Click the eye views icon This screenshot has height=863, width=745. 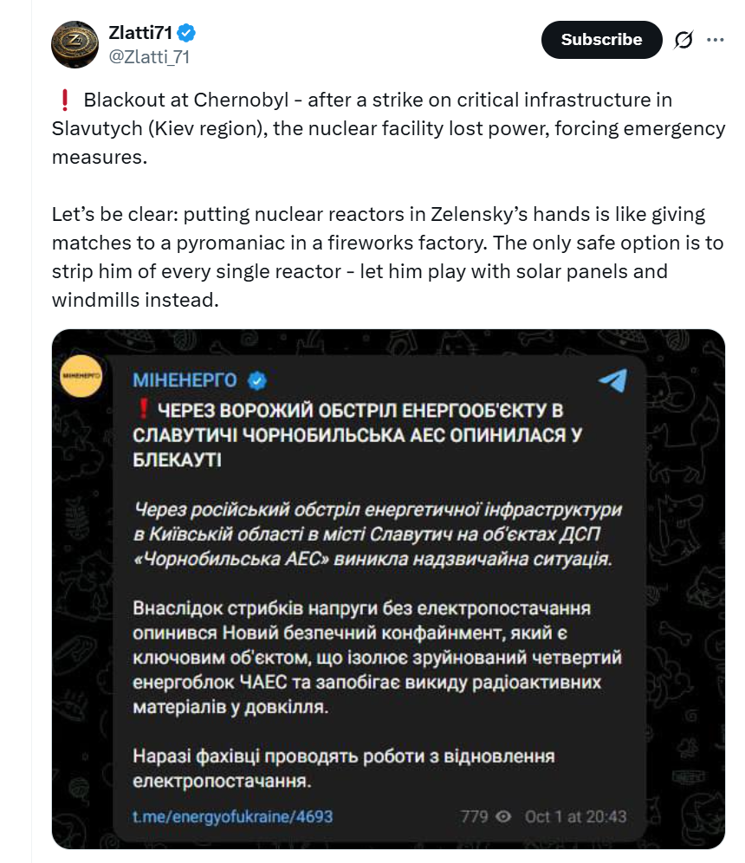click(x=506, y=816)
